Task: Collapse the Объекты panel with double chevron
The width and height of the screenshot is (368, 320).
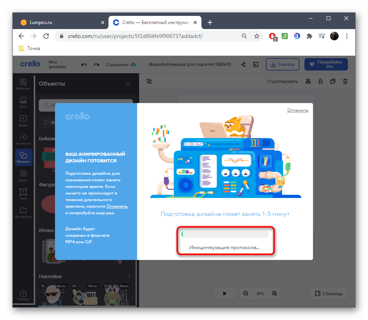Action: [x=128, y=84]
